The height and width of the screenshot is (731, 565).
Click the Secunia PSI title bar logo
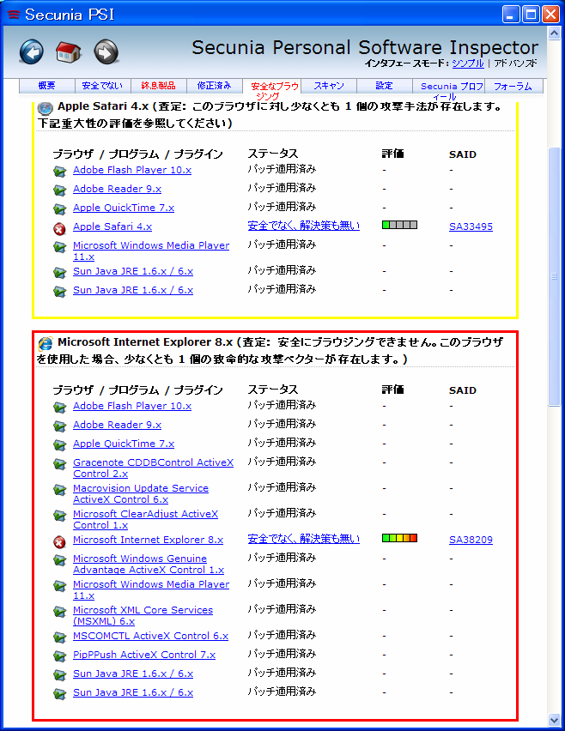pyautogui.click(x=14, y=15)
